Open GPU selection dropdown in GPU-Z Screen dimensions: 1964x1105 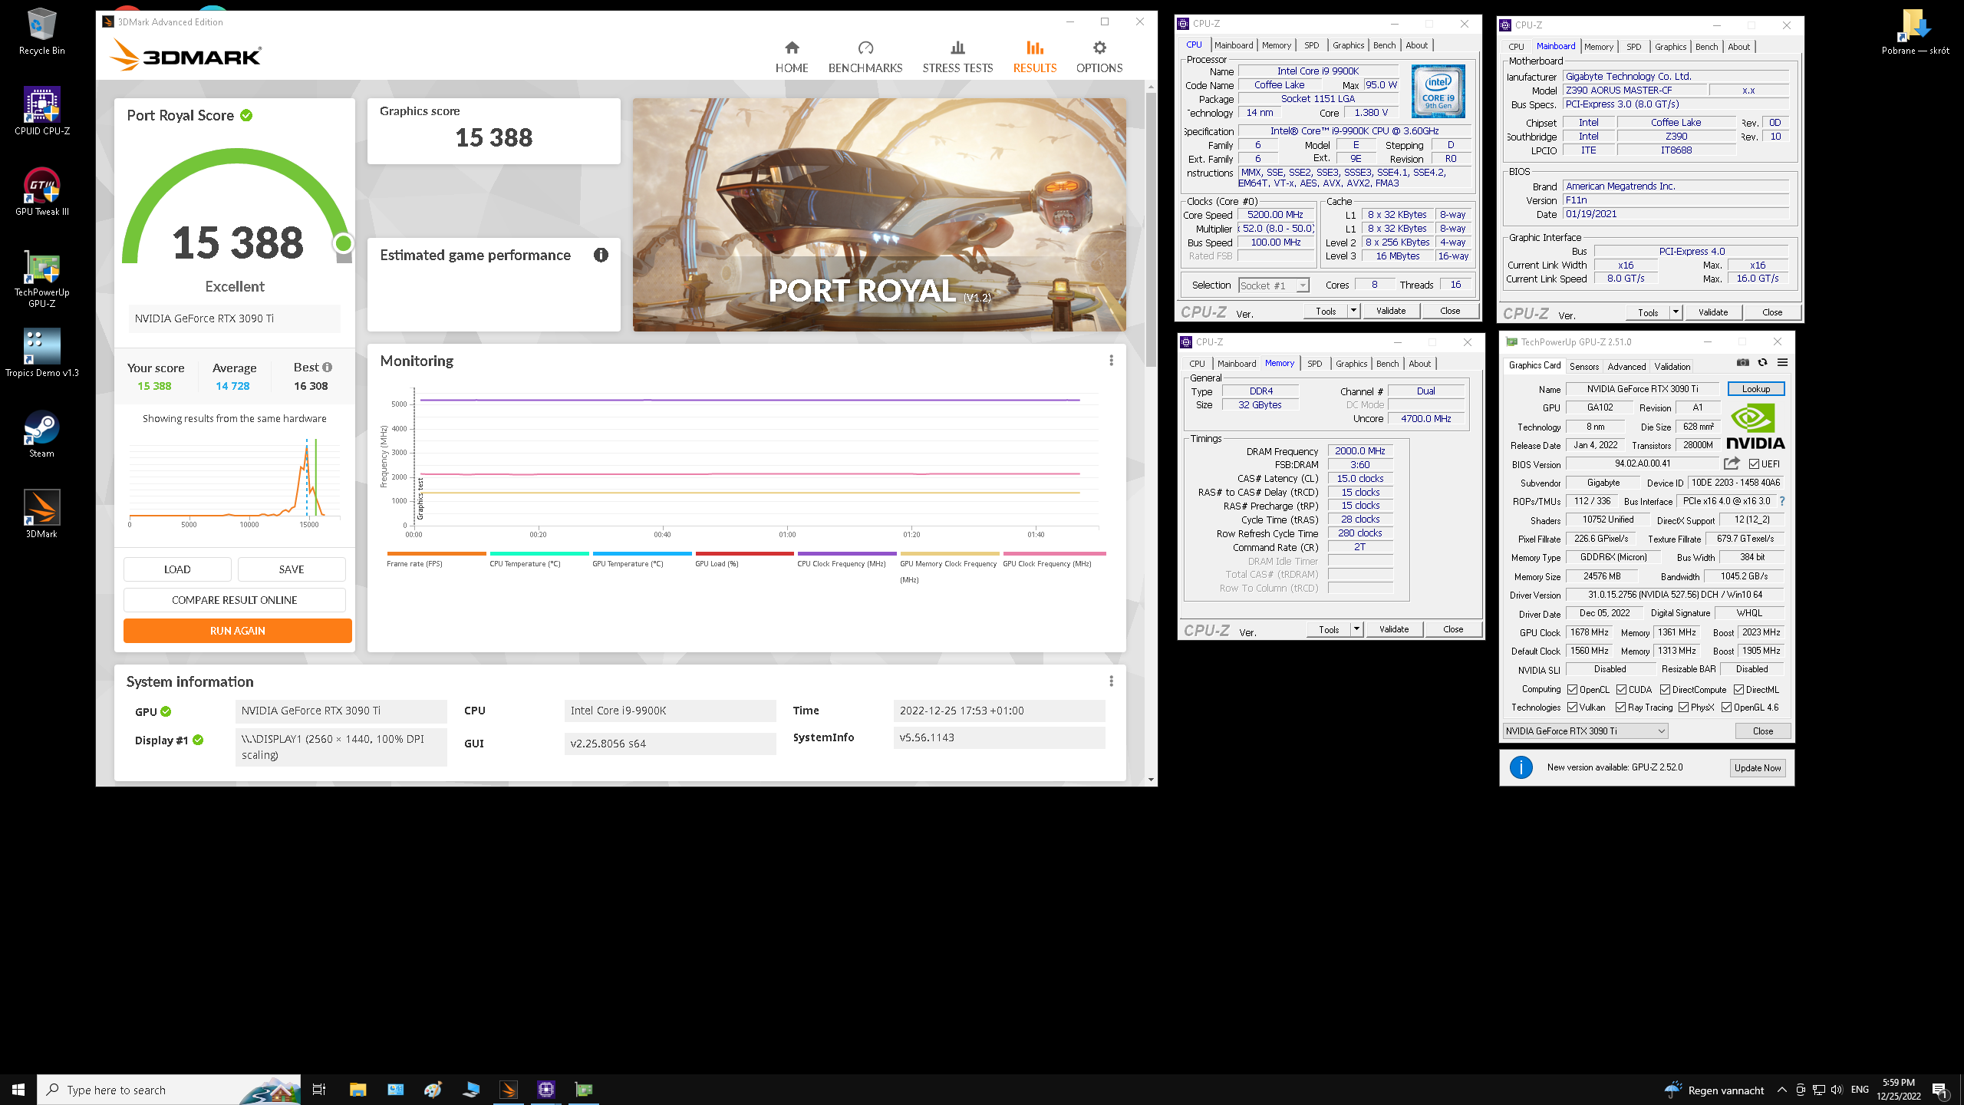1586,731
